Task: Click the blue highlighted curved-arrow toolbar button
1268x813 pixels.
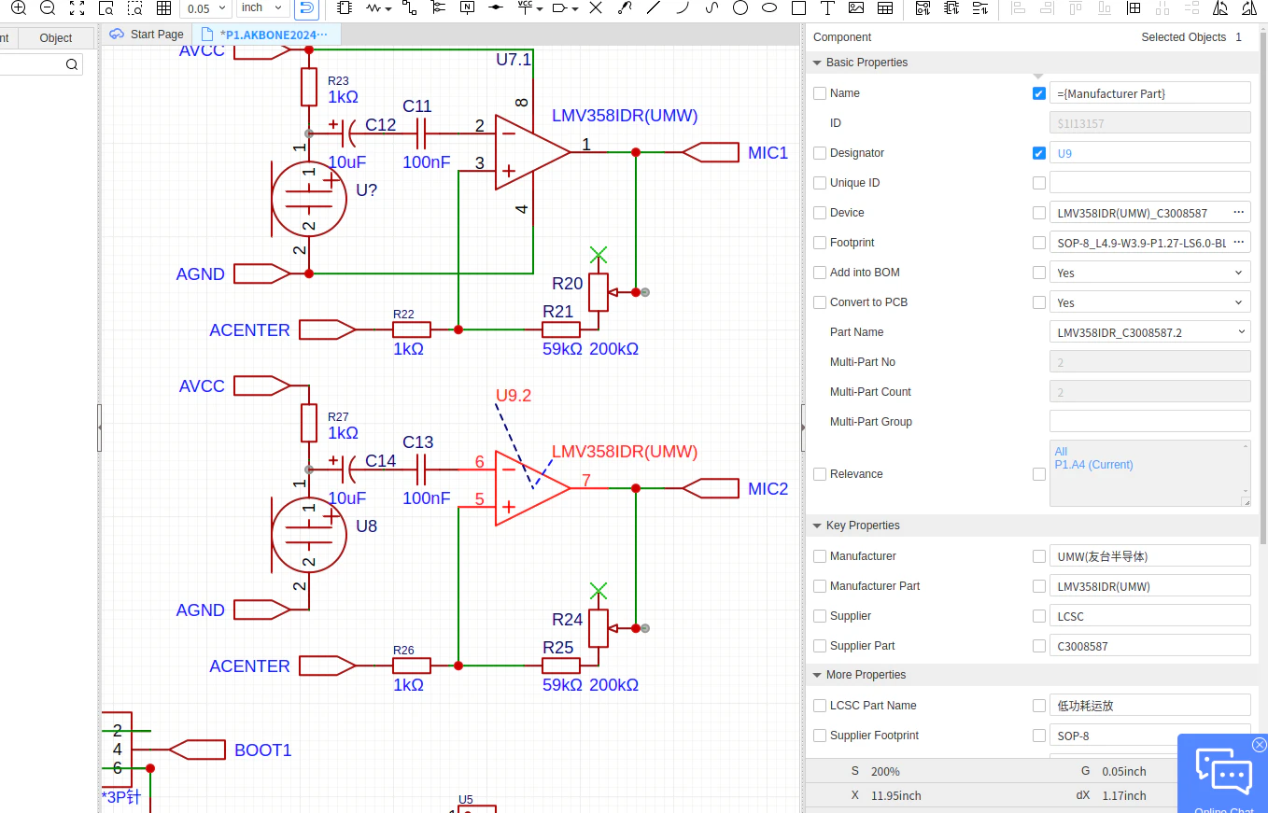Action: (x=305, y=8)
